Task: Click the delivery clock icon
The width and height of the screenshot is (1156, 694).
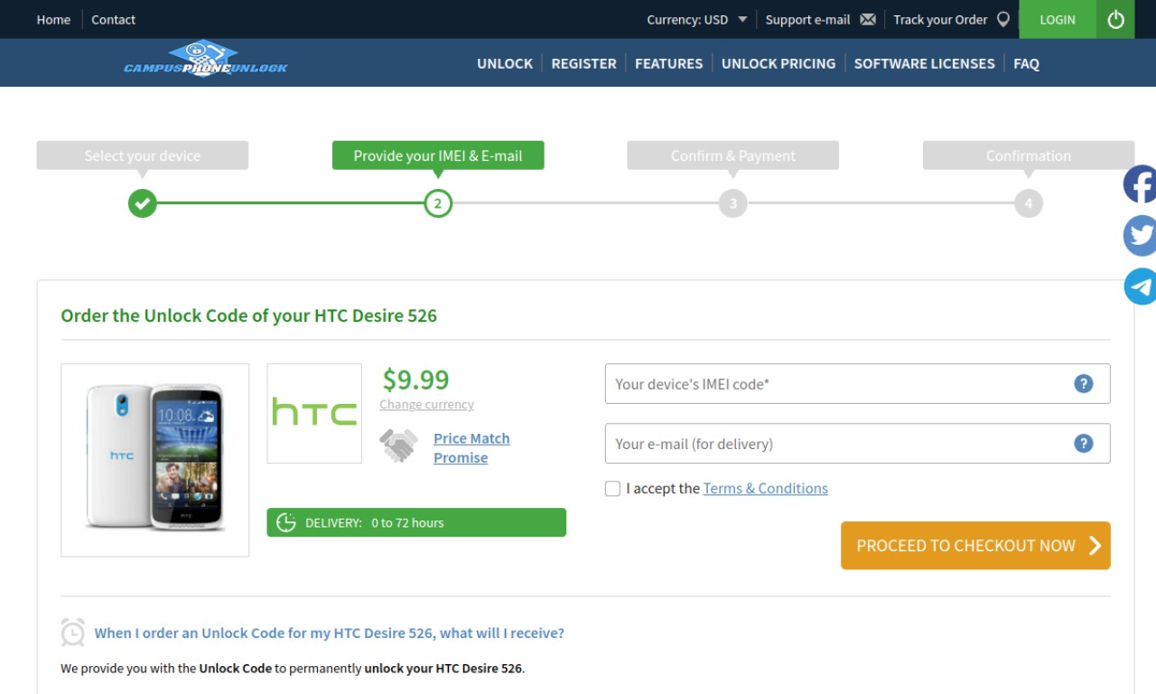Action: pos(286,522)
